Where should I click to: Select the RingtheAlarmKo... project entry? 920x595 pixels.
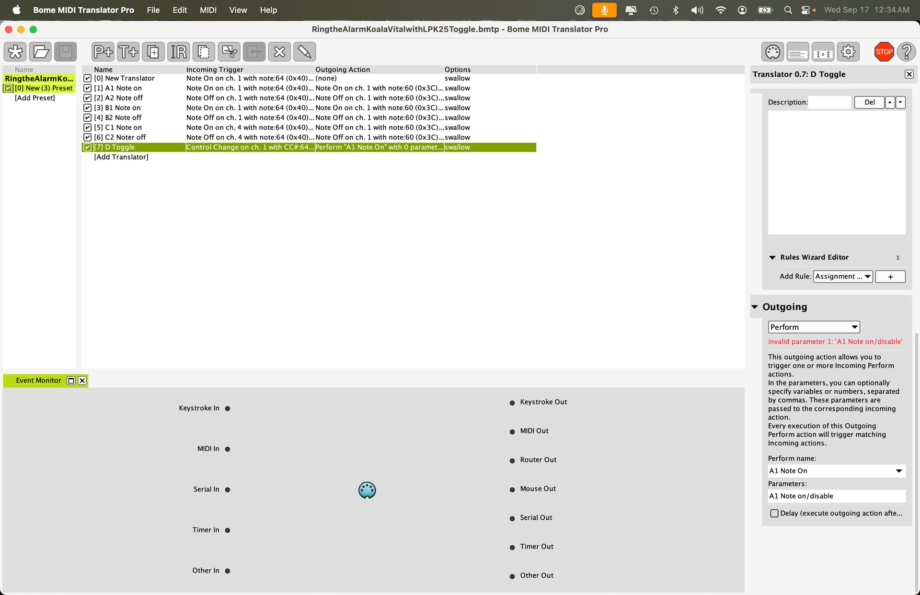click(x=39, y=78)
